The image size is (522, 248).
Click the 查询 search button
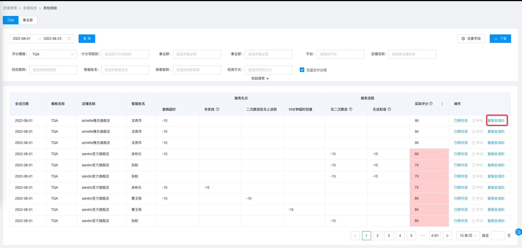(87, 39)
